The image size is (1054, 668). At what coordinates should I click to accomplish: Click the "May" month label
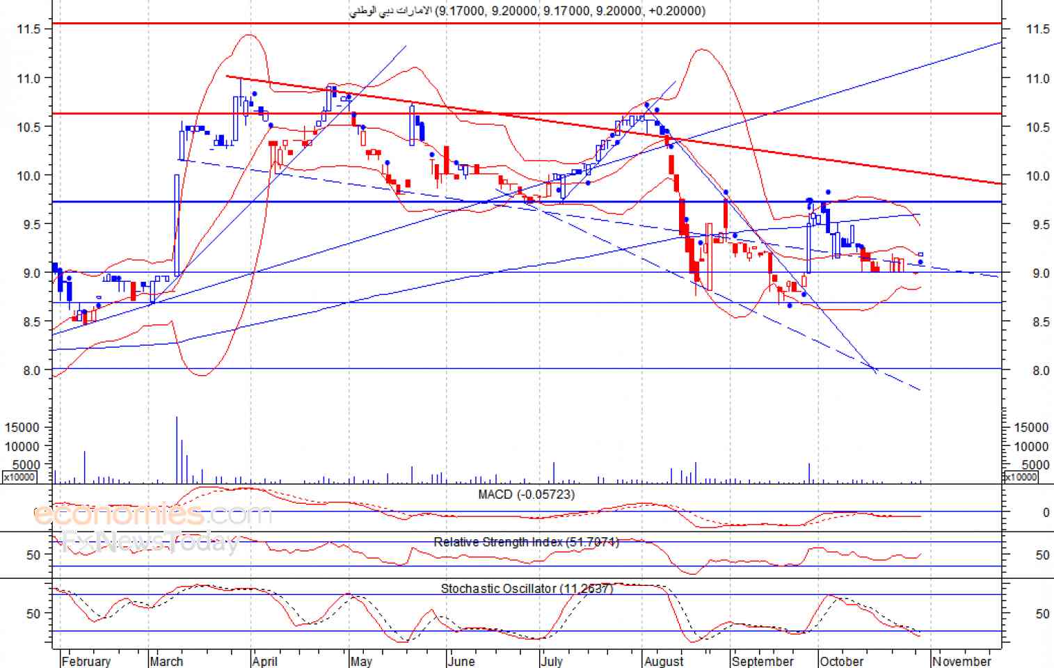[x=361, y=661]
